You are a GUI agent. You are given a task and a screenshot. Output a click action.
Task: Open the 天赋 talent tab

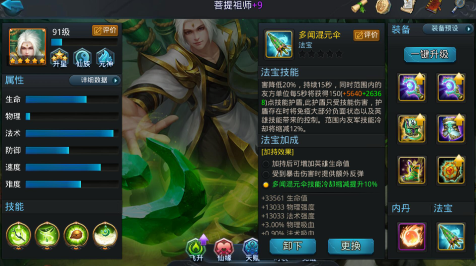[251, 250]
